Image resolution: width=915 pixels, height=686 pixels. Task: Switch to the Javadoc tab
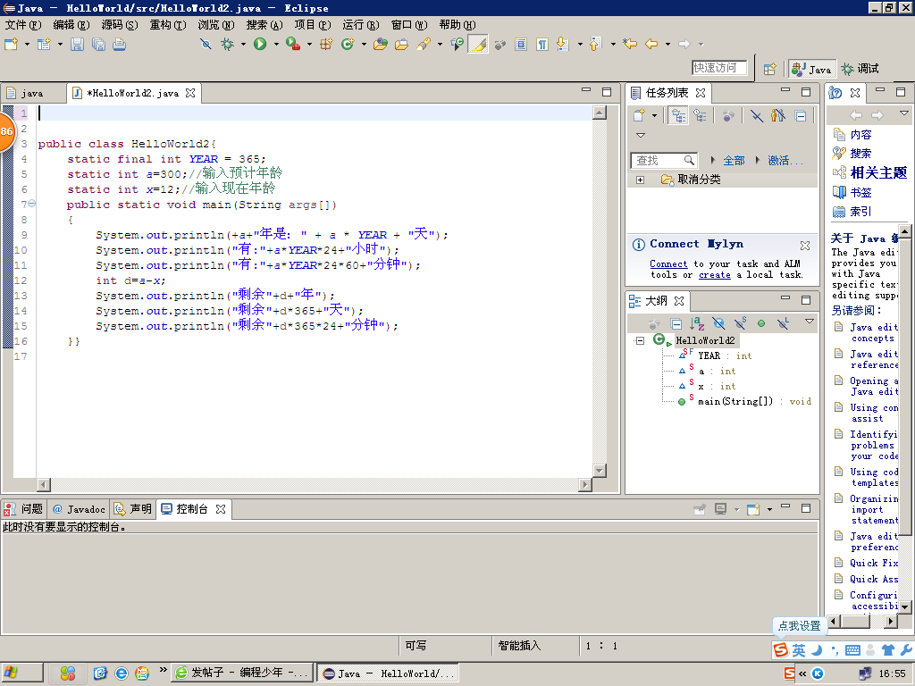point(79,509)
